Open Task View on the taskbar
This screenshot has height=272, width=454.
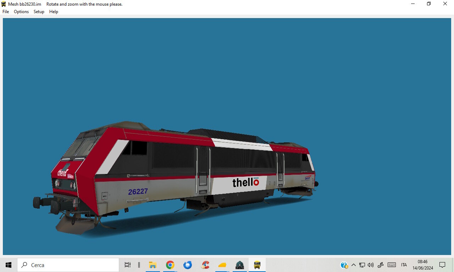click(128, 265)
